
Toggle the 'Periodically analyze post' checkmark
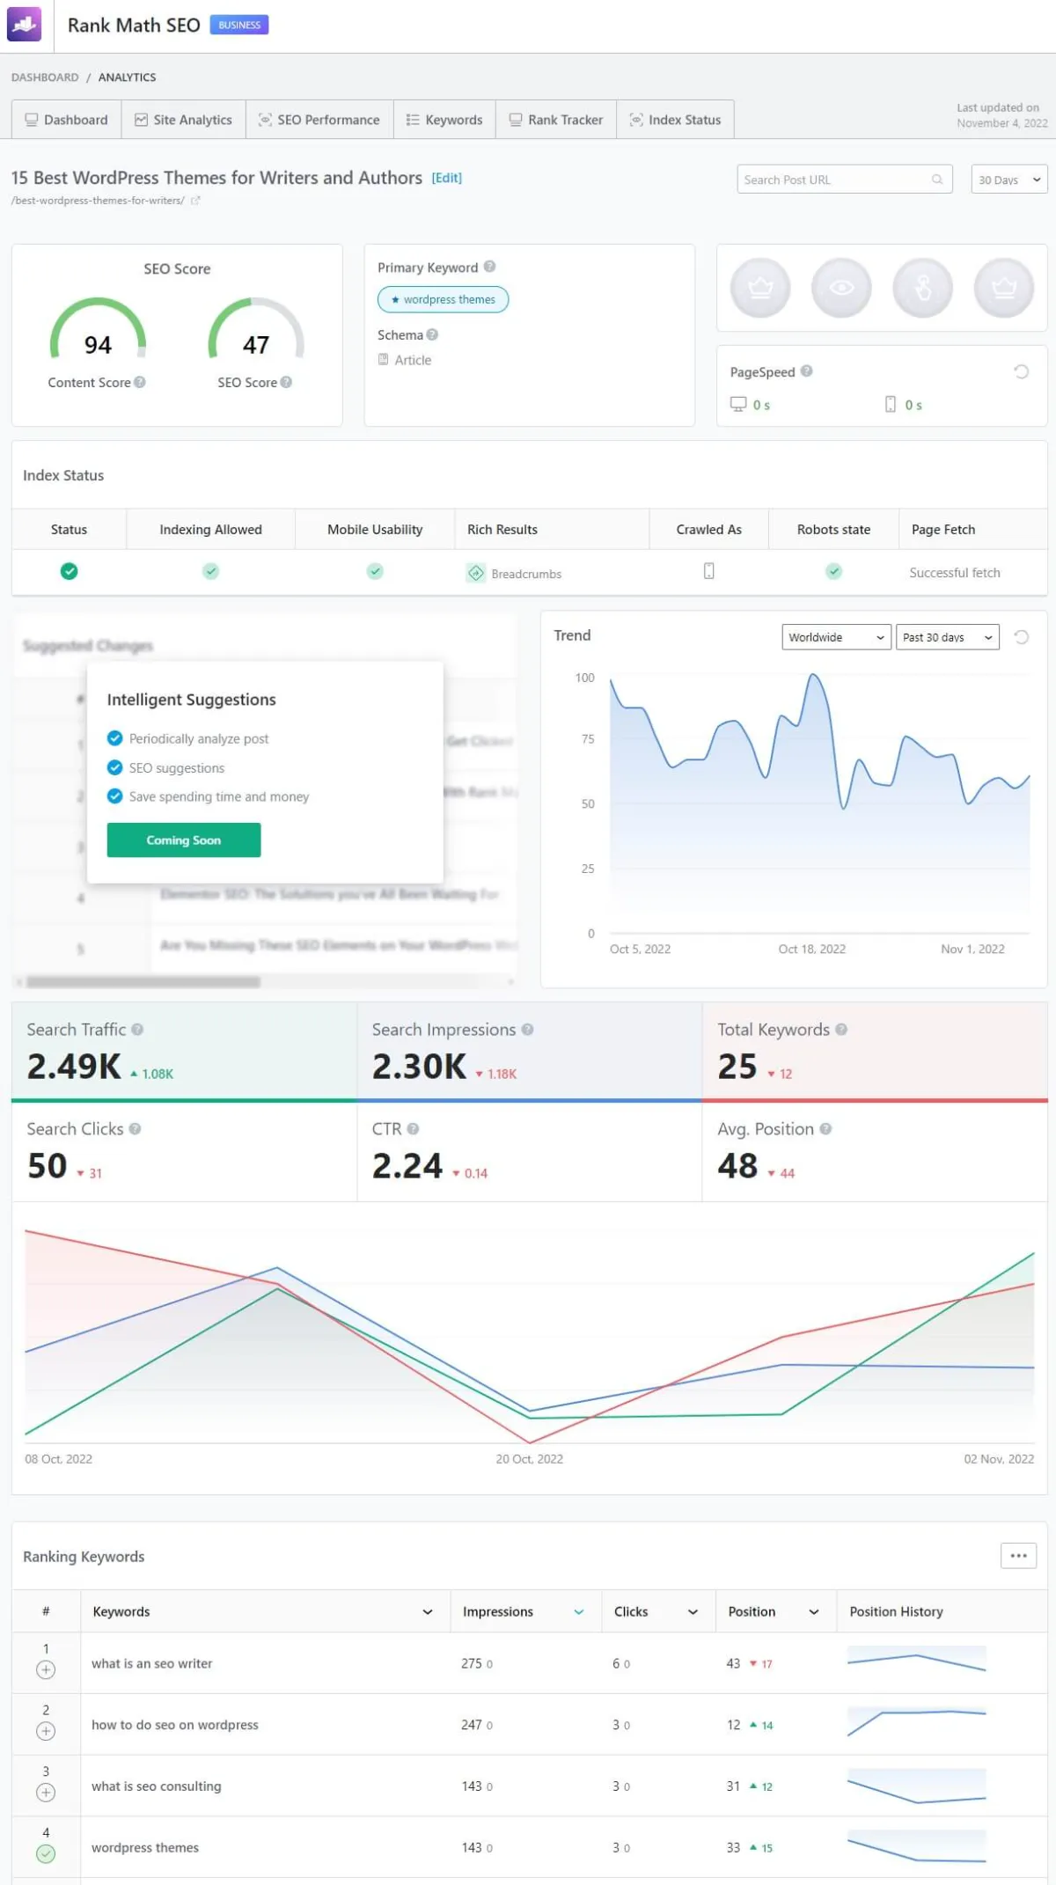(x=114, y=738)
